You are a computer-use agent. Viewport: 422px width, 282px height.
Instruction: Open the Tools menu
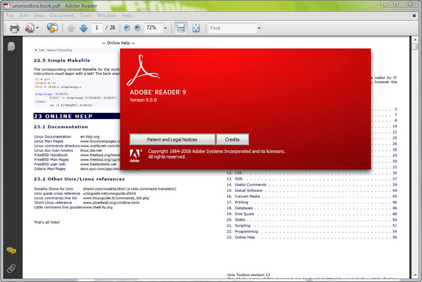coord(85,15)
